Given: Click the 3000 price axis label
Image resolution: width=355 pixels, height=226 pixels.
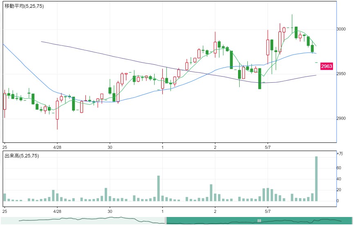Looking at the screenshot, I should coord(341,29).
